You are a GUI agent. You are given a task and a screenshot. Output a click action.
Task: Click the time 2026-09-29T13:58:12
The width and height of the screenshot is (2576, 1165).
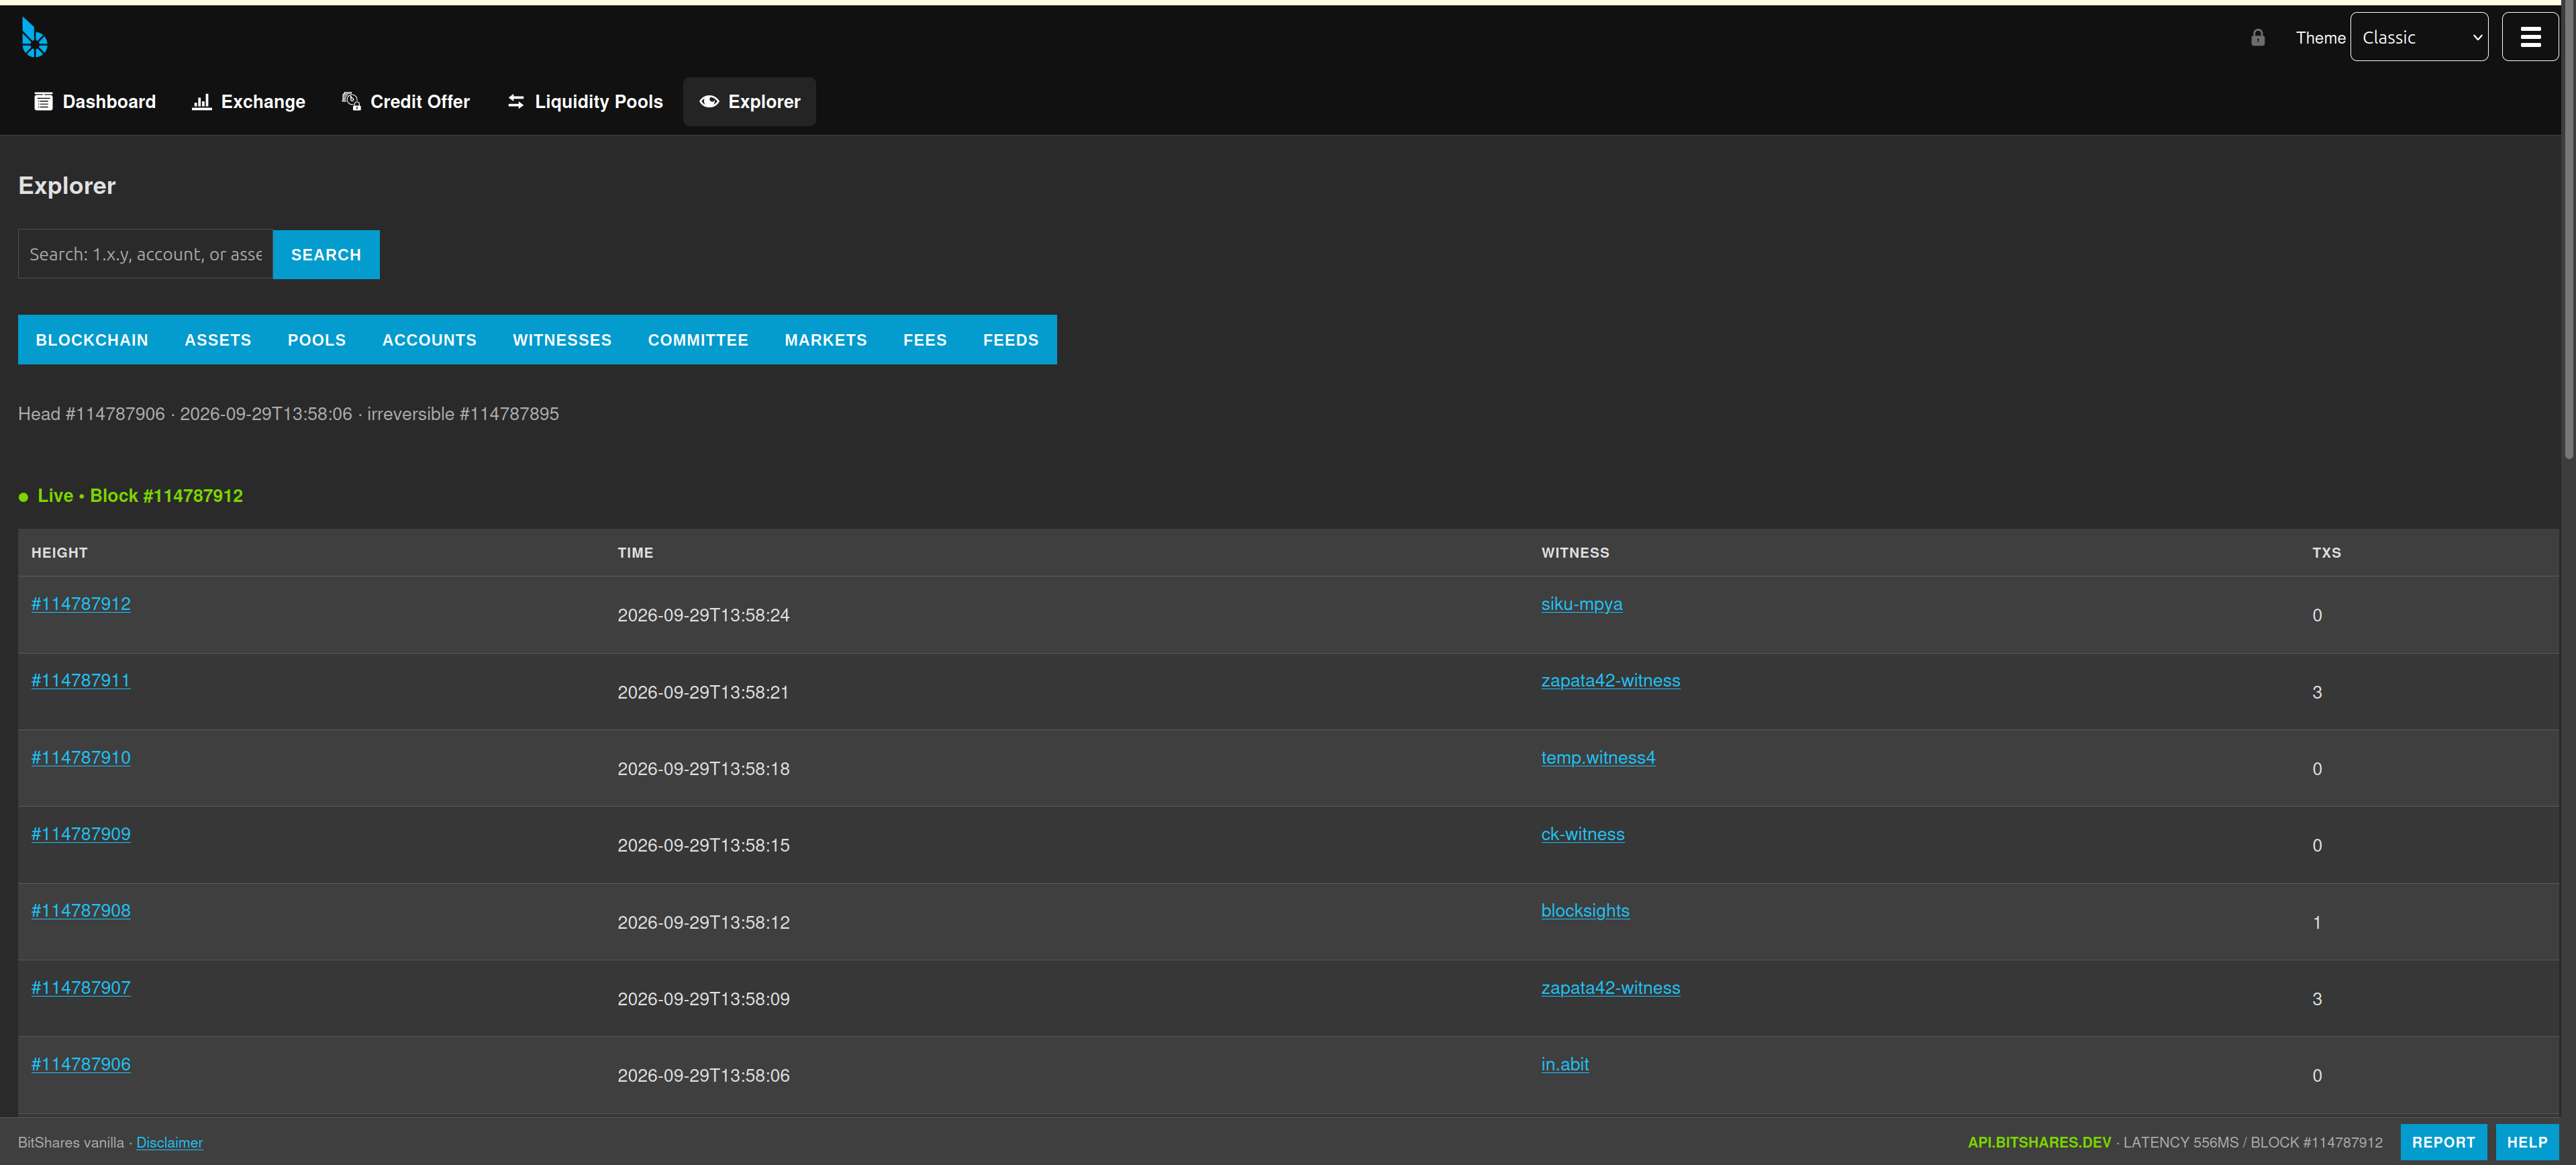click(x=703, y=922)
